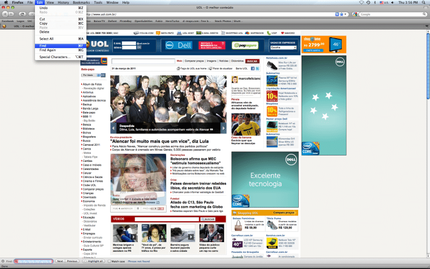Click the Vídeos search input field
Image resolution: width=430 pixels, height=269 pixels.
pos(167,219)
